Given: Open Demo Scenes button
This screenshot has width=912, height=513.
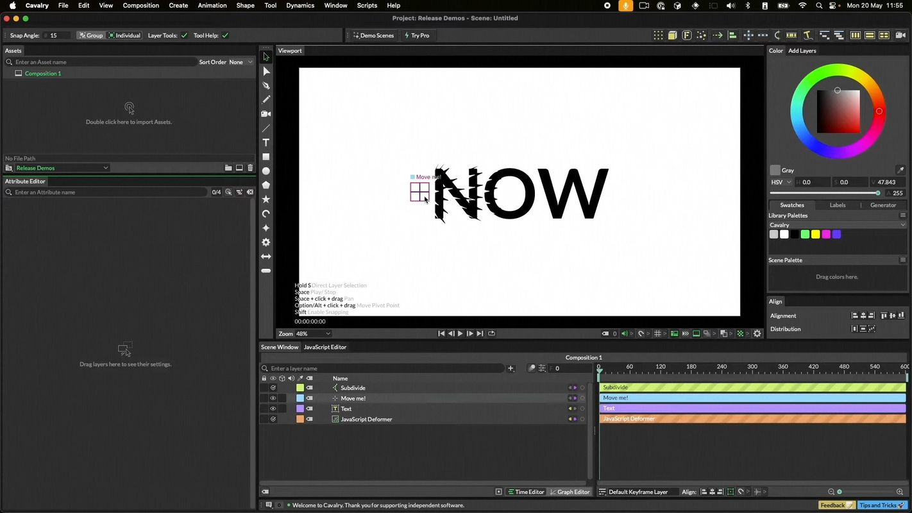Looking at the screenshot, I should [x=373, y=35].
